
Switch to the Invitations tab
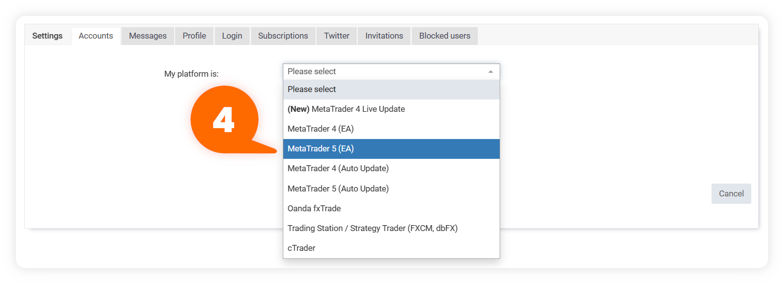(x=384, y=36)
